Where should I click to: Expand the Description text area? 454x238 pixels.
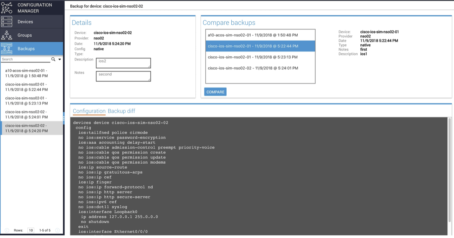[x=149, y=67]
